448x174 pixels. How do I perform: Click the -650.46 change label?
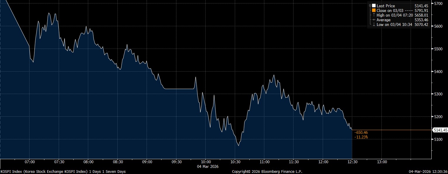[361, 132]
